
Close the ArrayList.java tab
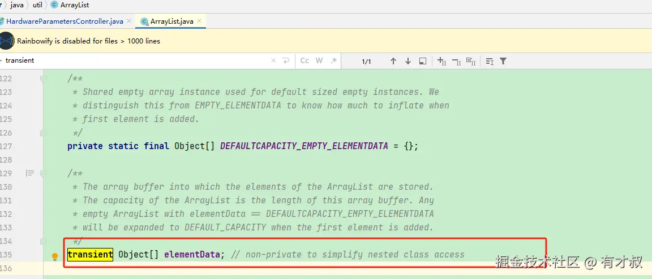[x=199, y=21]
